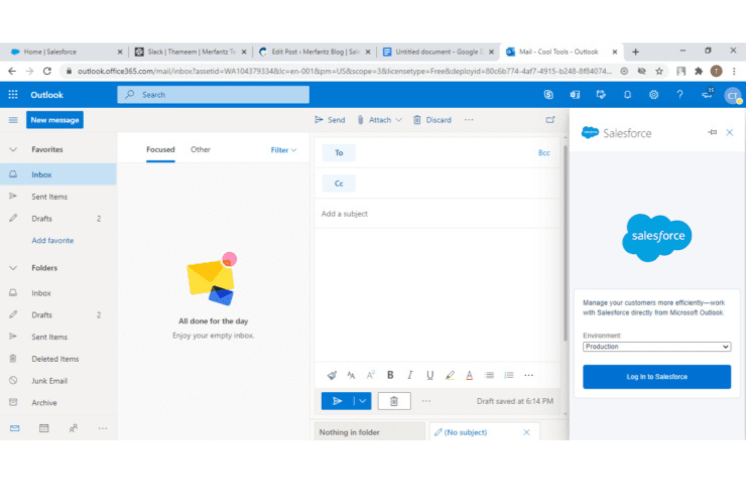This screenshot has width=746, height=497.
Task: Toggle the hamburger navigation pane icon
Action: pos(13,120)
